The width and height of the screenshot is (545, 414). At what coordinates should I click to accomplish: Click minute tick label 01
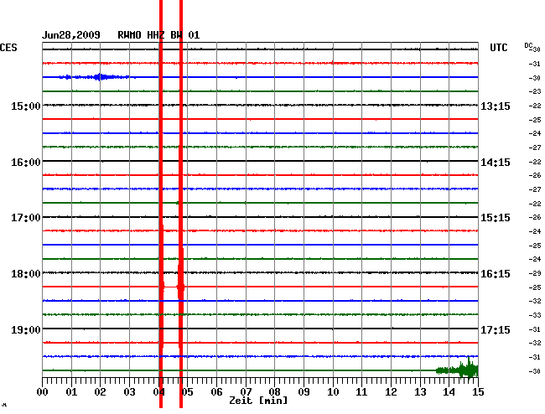(71, 392)
